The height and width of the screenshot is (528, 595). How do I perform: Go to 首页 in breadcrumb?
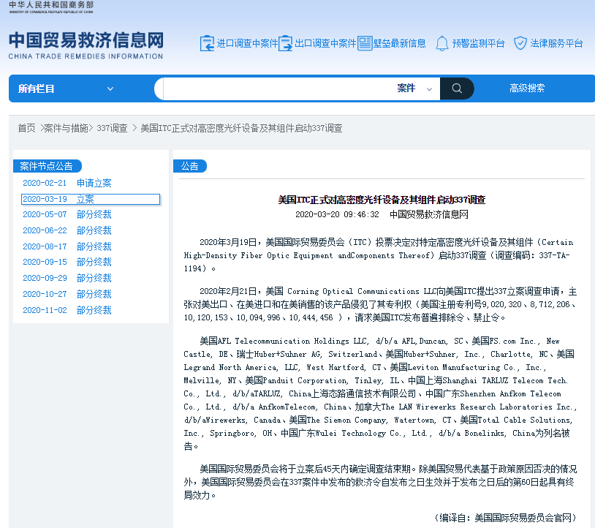[x=26, y=128]
